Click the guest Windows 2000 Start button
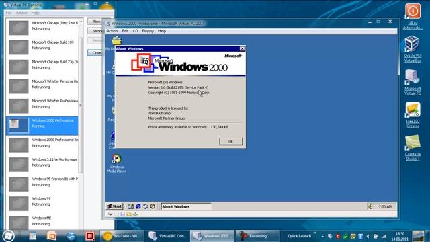 pyautogui.click(x=115, y=206)
